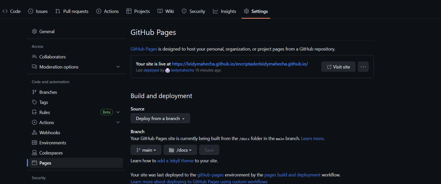Click the folder icon in /docs dropdown

pyautogui.click(x=171, y=150)
